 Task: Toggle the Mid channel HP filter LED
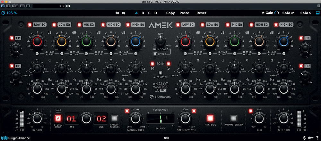coord(12,66)
